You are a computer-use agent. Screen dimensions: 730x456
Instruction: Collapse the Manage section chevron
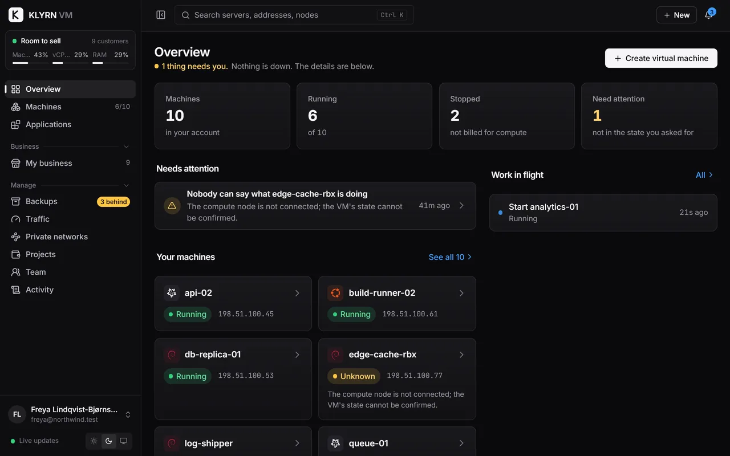click(x=127, y=185)
